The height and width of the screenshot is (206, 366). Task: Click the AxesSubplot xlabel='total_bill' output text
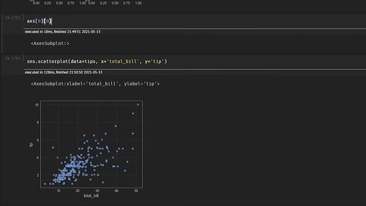96,84
